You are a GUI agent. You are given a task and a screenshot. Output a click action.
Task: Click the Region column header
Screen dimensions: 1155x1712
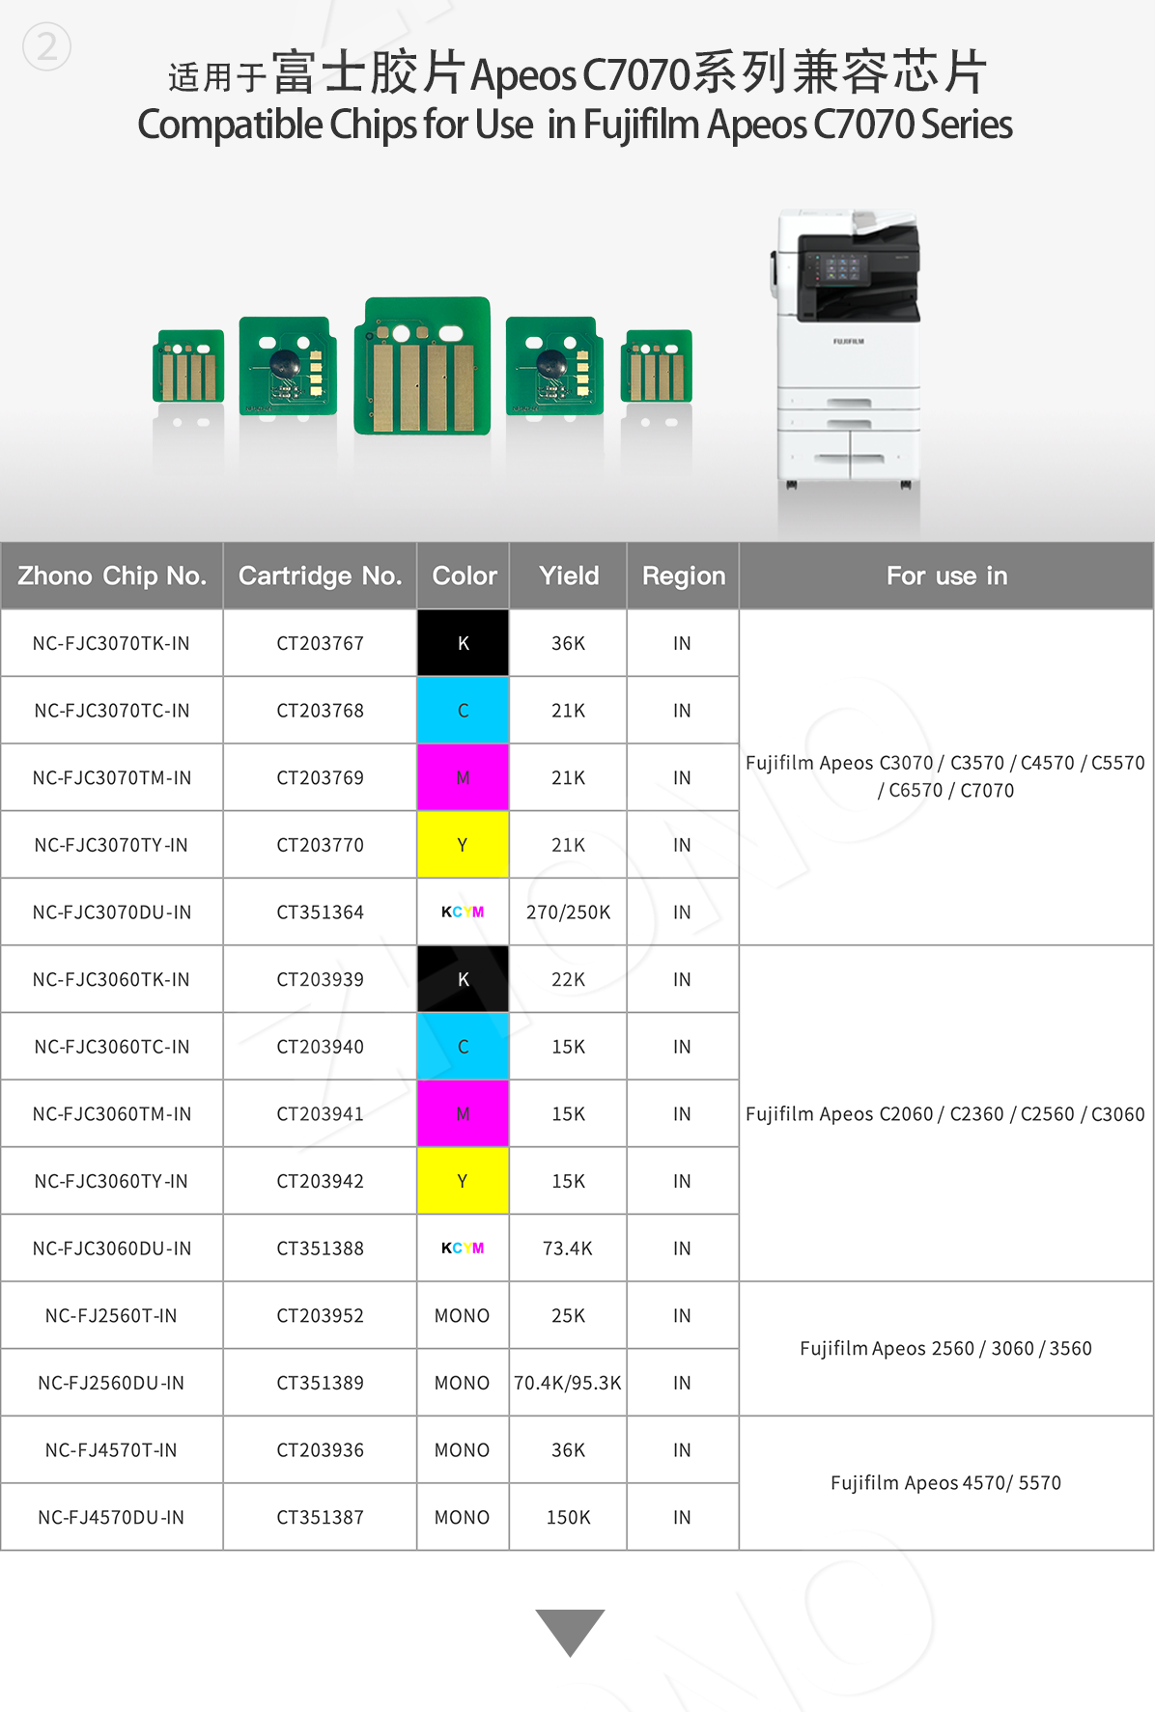[x=683, y=575]
